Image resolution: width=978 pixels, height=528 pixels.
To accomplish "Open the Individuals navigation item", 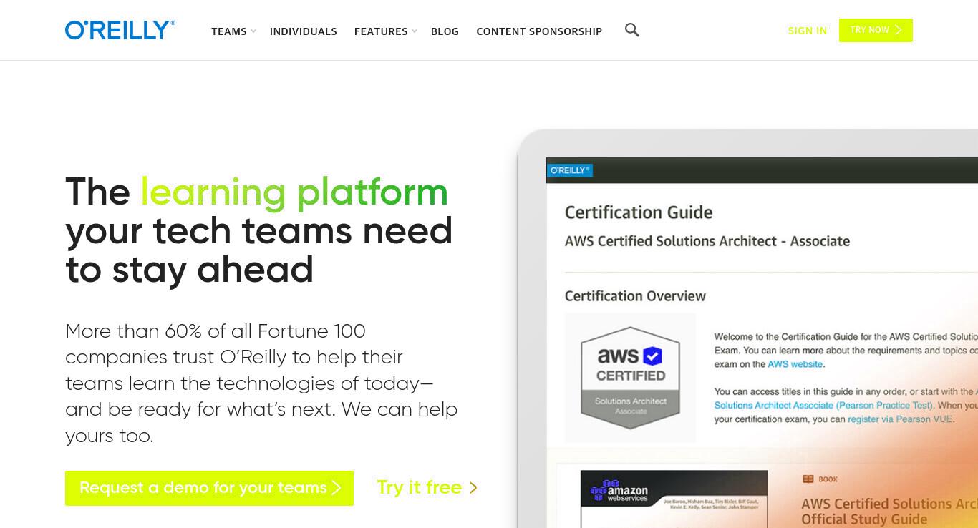I will 304,31.
